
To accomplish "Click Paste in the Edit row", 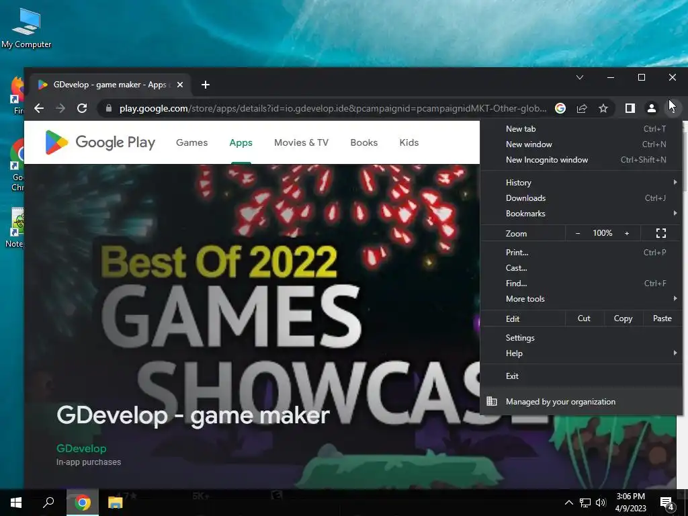I will [x=662, y=318].
